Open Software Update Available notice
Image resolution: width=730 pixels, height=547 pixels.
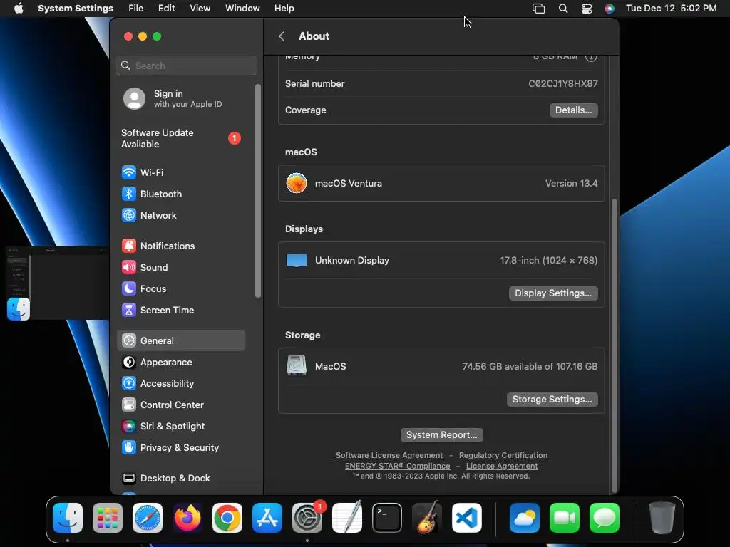180,139
